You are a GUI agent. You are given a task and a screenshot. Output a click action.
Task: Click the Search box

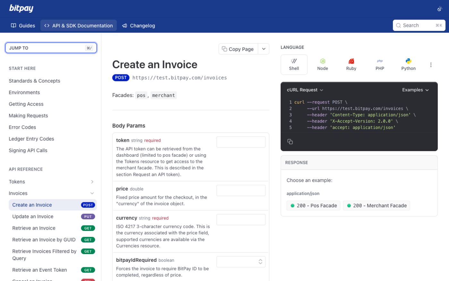coord(419,25)
